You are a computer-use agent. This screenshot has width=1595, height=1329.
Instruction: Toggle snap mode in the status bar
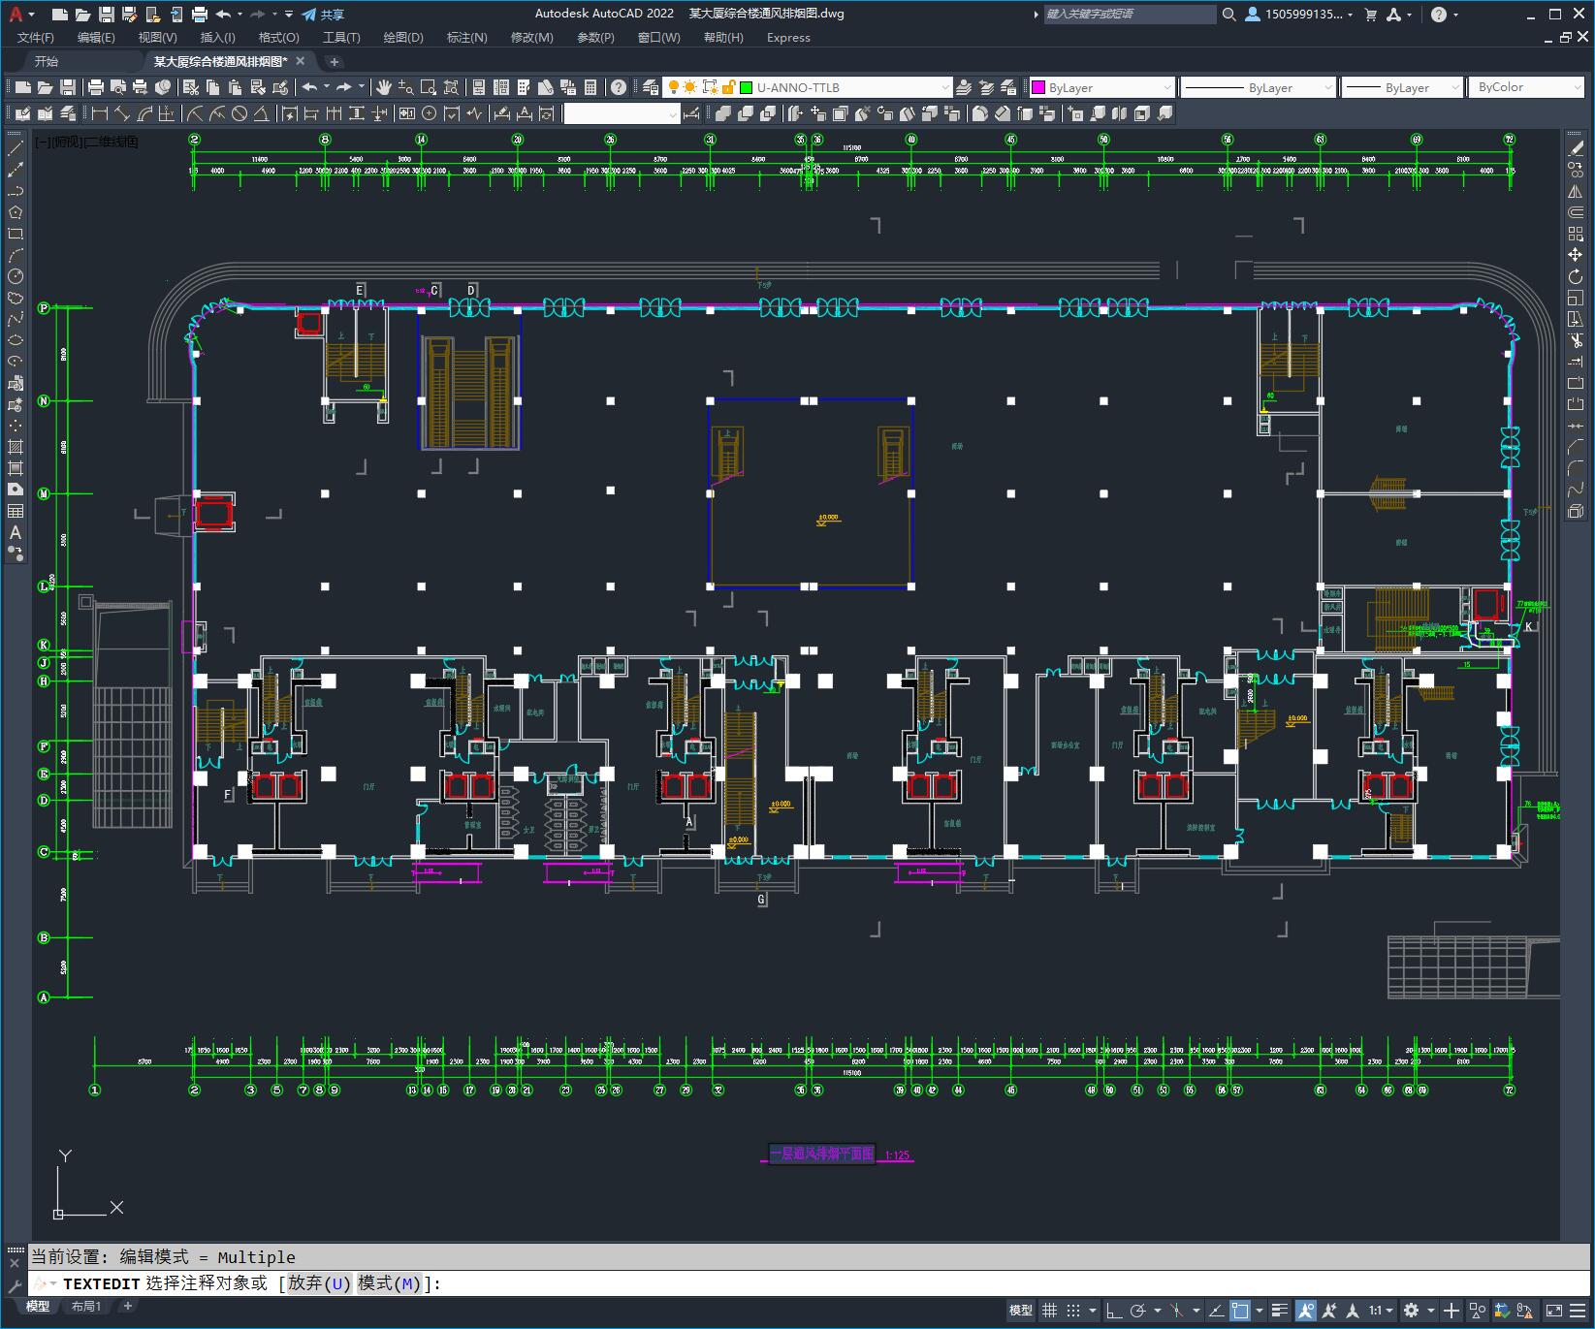pyautogui.click(x=1073, y=1311)
